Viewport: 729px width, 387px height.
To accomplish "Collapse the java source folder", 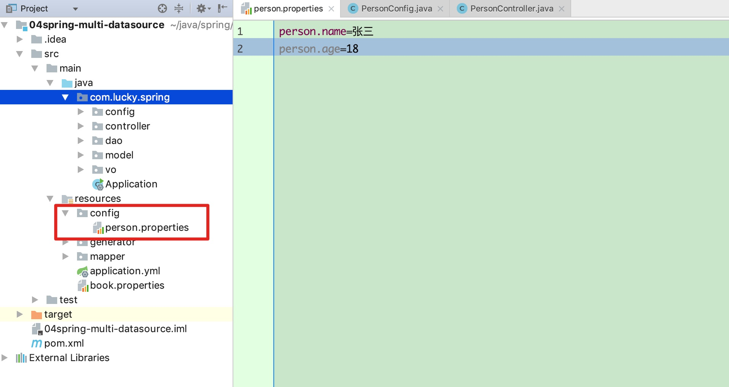I will [50, 83].
